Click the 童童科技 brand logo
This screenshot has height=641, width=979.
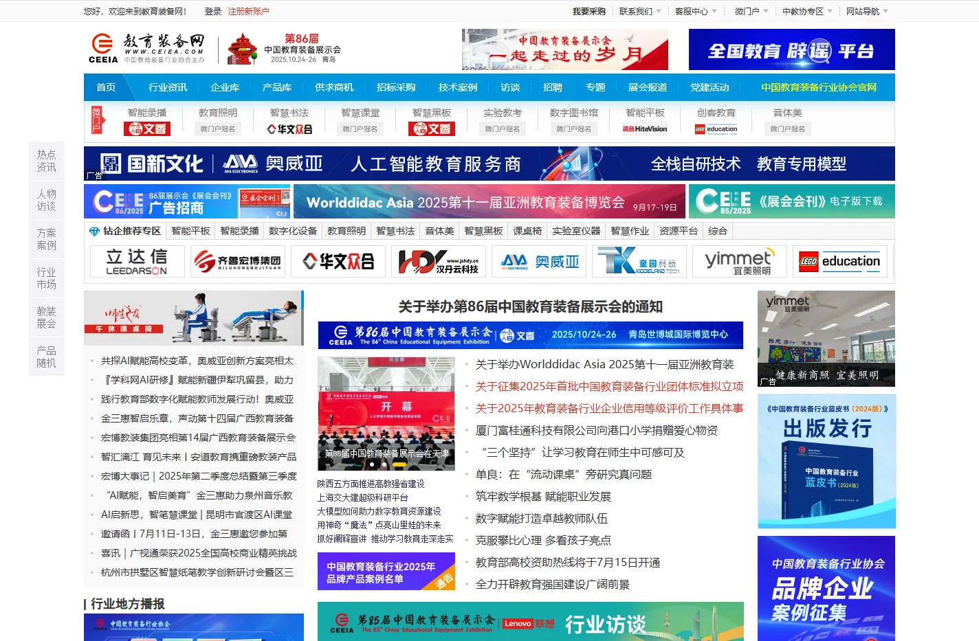click(639, 262)
